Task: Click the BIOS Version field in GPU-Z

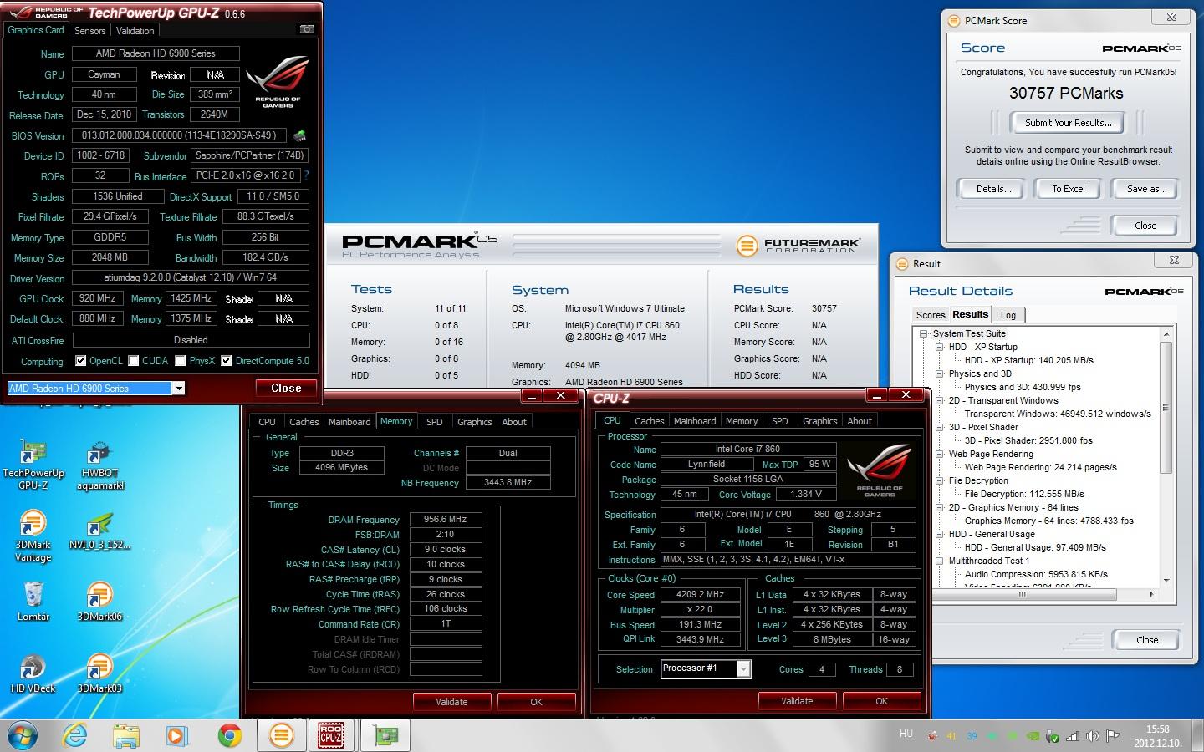Action: click(x=179, y=135)
